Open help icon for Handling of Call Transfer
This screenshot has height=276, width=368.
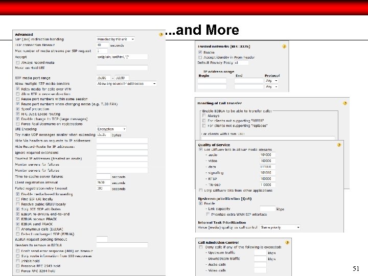tap(345, 103)
